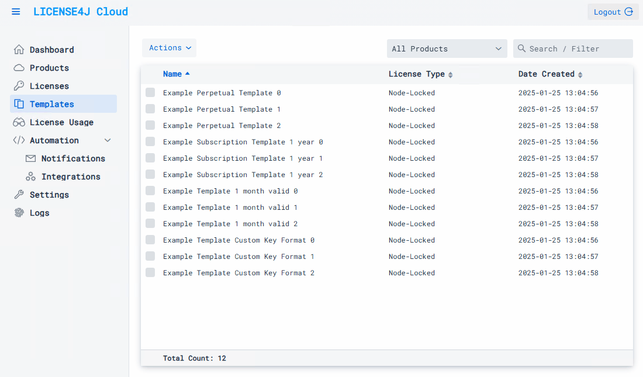
Task: Select checkbox for Example Subscription Template 1 year 1
Action: [150, 158]
